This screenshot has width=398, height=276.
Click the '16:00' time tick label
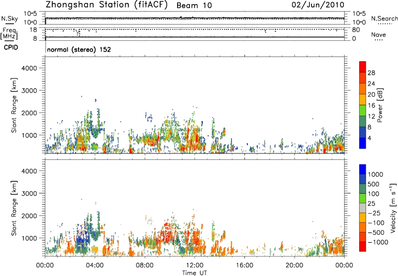coord(244,266)
